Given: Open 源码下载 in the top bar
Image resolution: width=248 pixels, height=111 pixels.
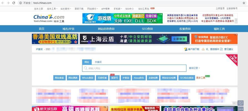Looking at the screenshot, I should (79, 9).
